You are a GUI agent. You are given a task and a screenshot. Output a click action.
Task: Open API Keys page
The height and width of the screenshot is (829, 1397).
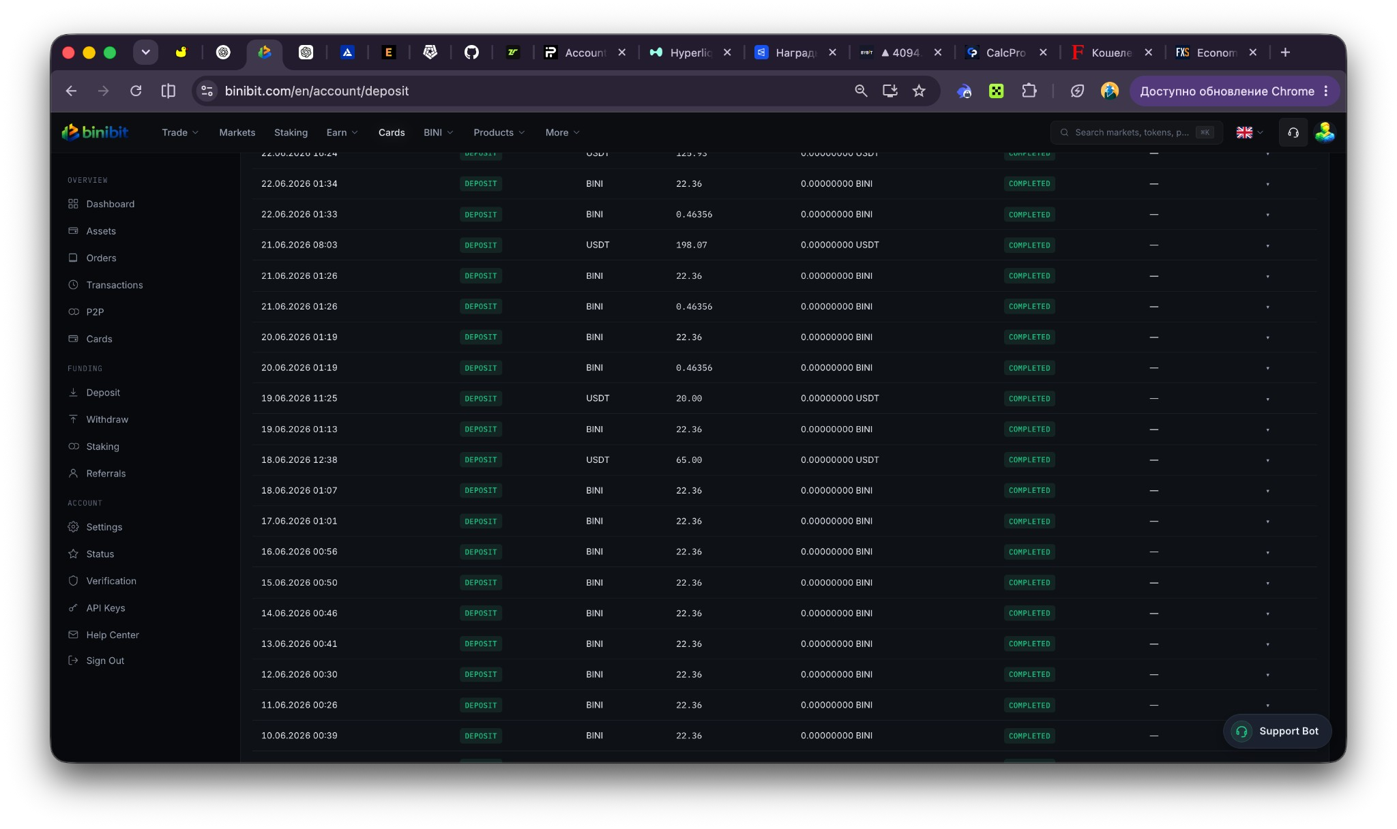105,607
